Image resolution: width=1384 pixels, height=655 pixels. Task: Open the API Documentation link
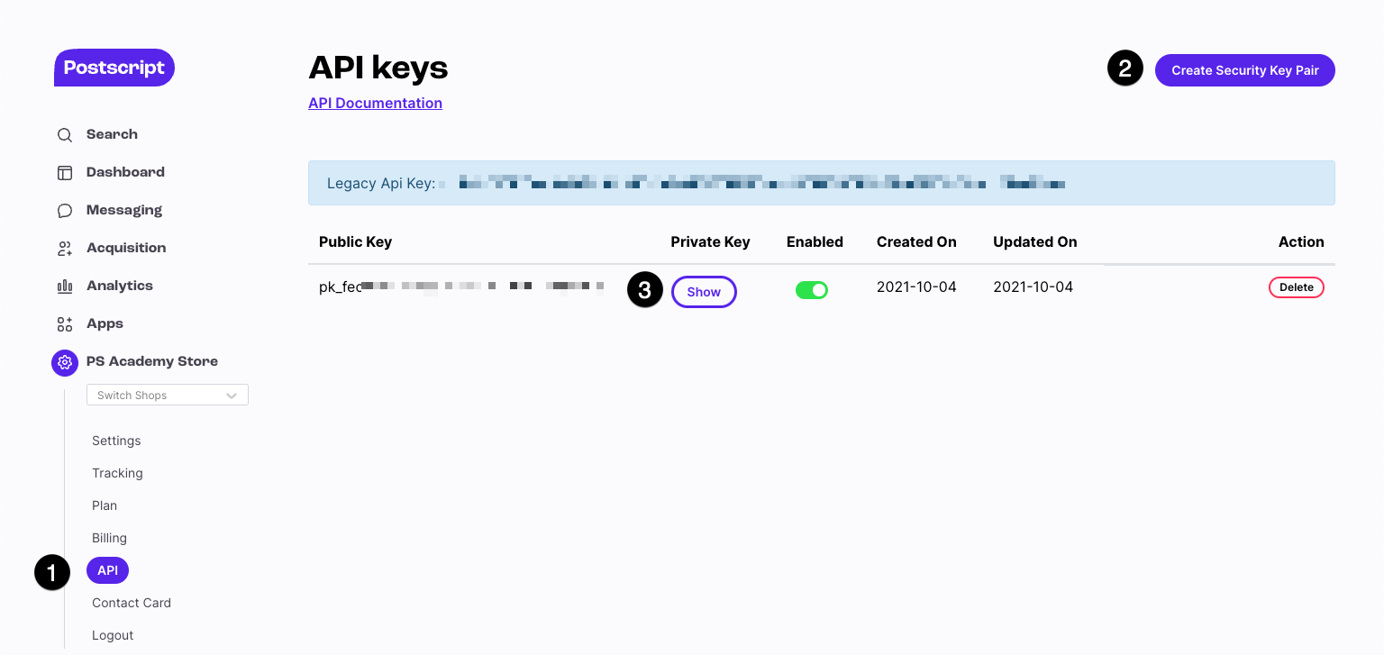point(375,103)
